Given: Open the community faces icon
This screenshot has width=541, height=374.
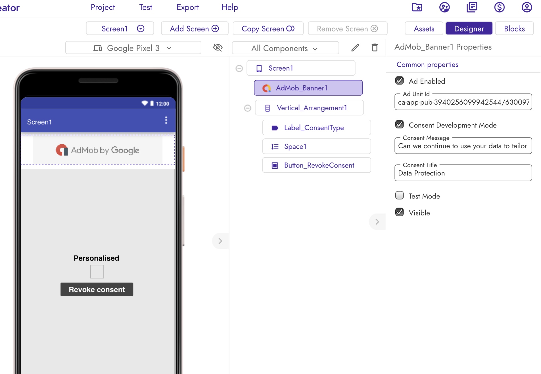Looking at the screenshot, I should tap(444, 7).
